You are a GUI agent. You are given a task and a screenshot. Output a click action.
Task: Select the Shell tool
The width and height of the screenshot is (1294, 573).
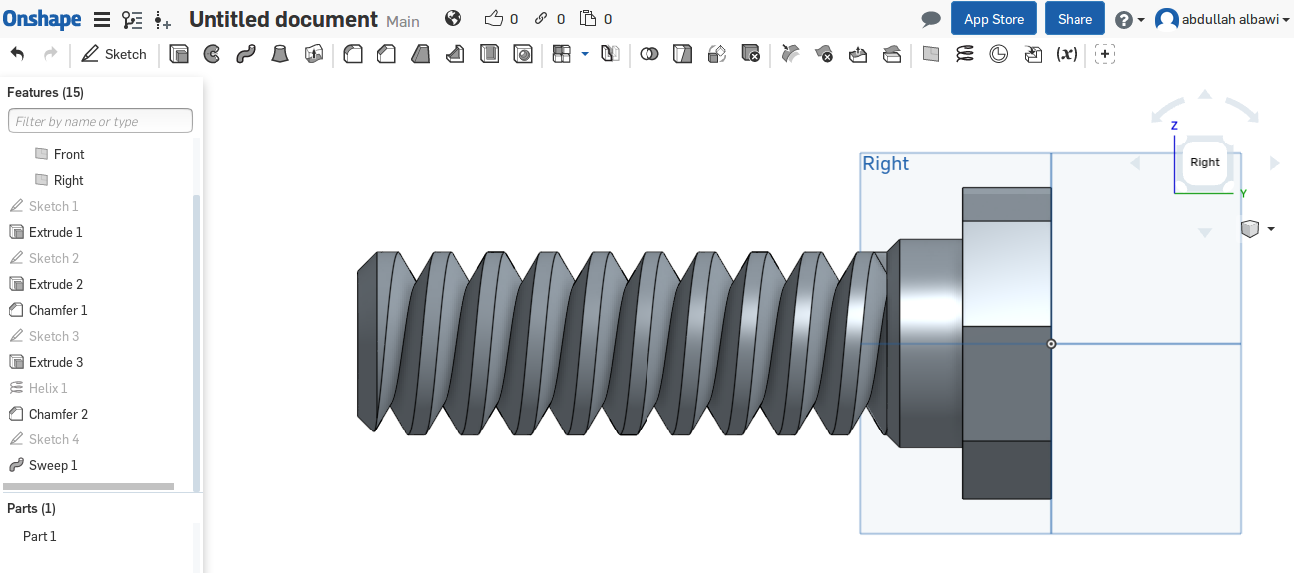tap(489, 54)
